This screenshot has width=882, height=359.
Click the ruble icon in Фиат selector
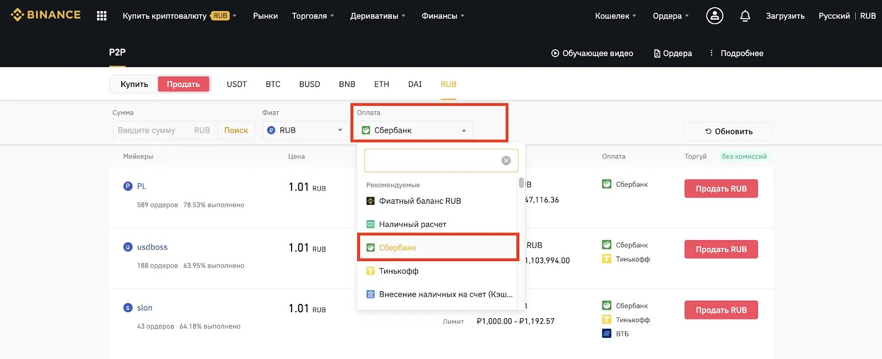(x=271, y=130)
